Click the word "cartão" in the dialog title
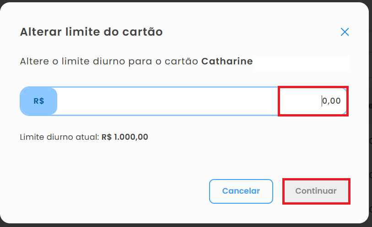This screenshot has width=372, height=227. (x=146, y=32)
